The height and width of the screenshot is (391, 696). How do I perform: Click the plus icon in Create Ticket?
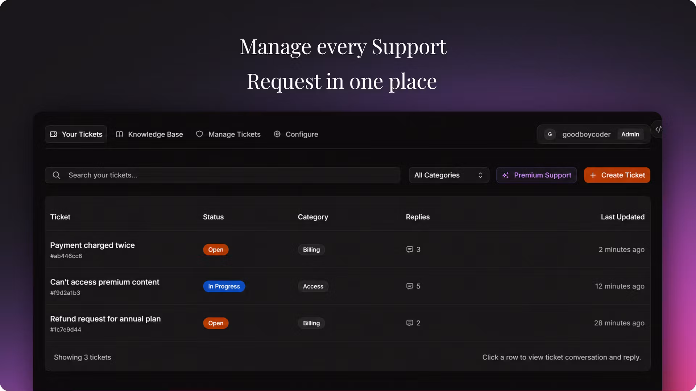point(593,175)
